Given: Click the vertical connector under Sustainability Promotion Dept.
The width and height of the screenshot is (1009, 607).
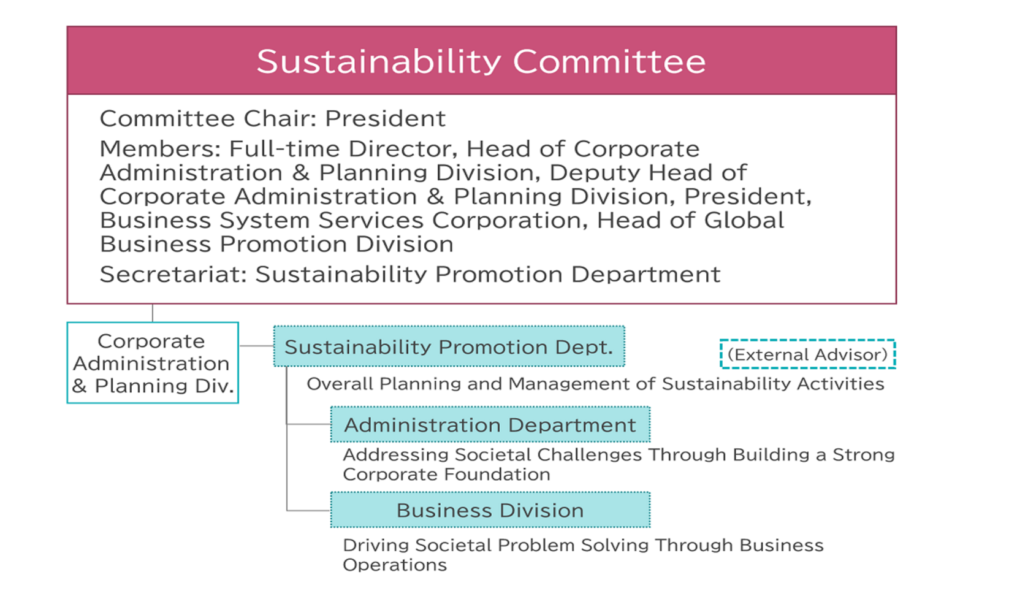Looking at the screenshot, I should [287, 438].
